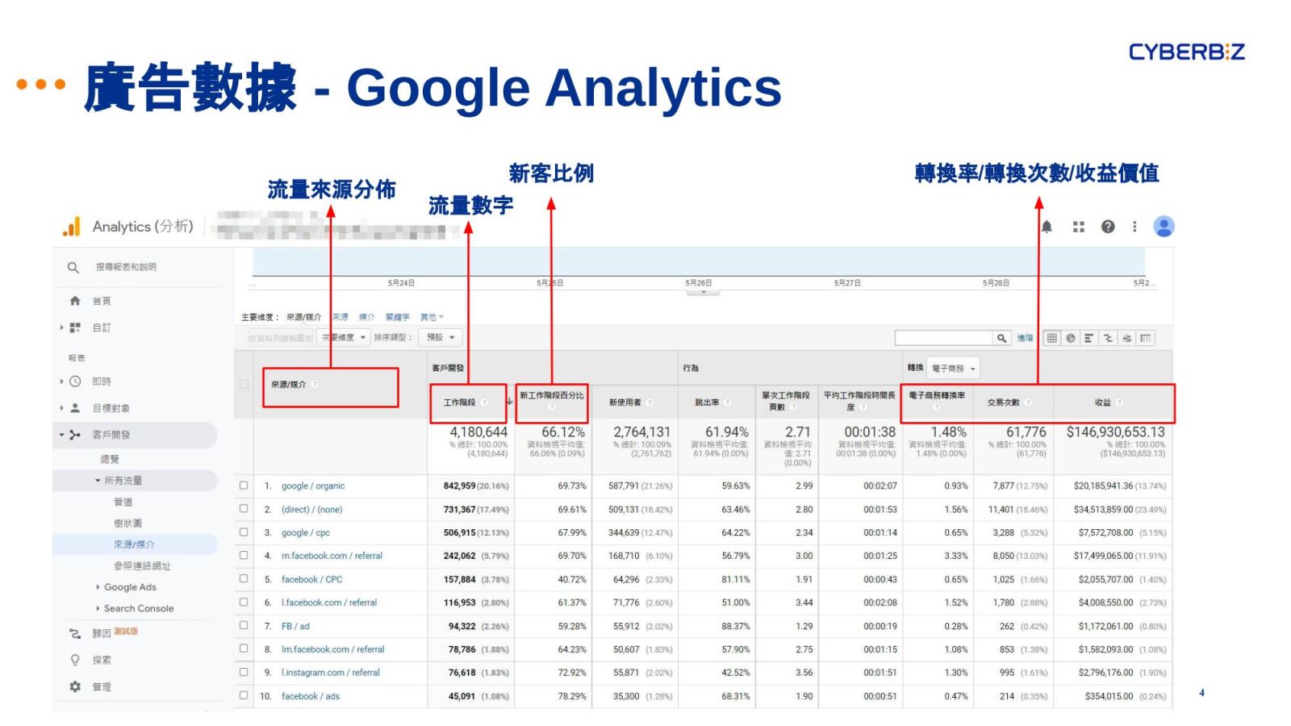Open the three-dot more options menu
The image size is (1291, 726).
1134,227
